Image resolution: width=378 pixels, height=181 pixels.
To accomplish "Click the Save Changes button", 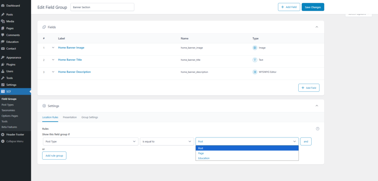I will (313, 7).
